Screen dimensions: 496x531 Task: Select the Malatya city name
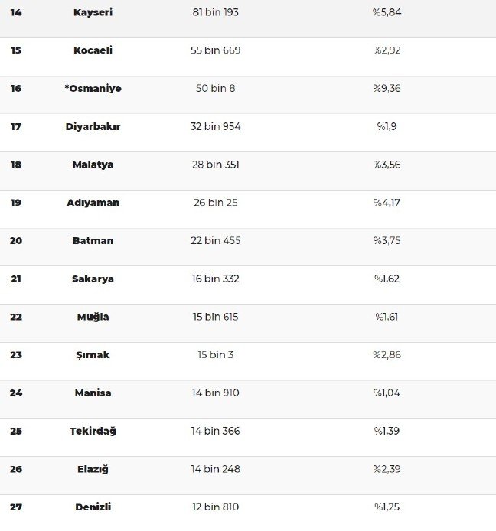click(93, 165)
